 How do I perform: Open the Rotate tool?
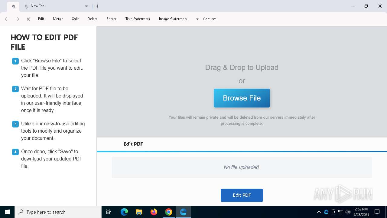[x=112, y=19]
